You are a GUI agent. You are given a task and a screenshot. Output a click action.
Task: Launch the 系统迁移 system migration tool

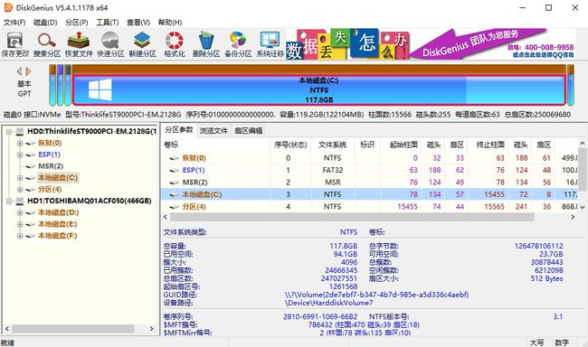[x=270, y=44]
